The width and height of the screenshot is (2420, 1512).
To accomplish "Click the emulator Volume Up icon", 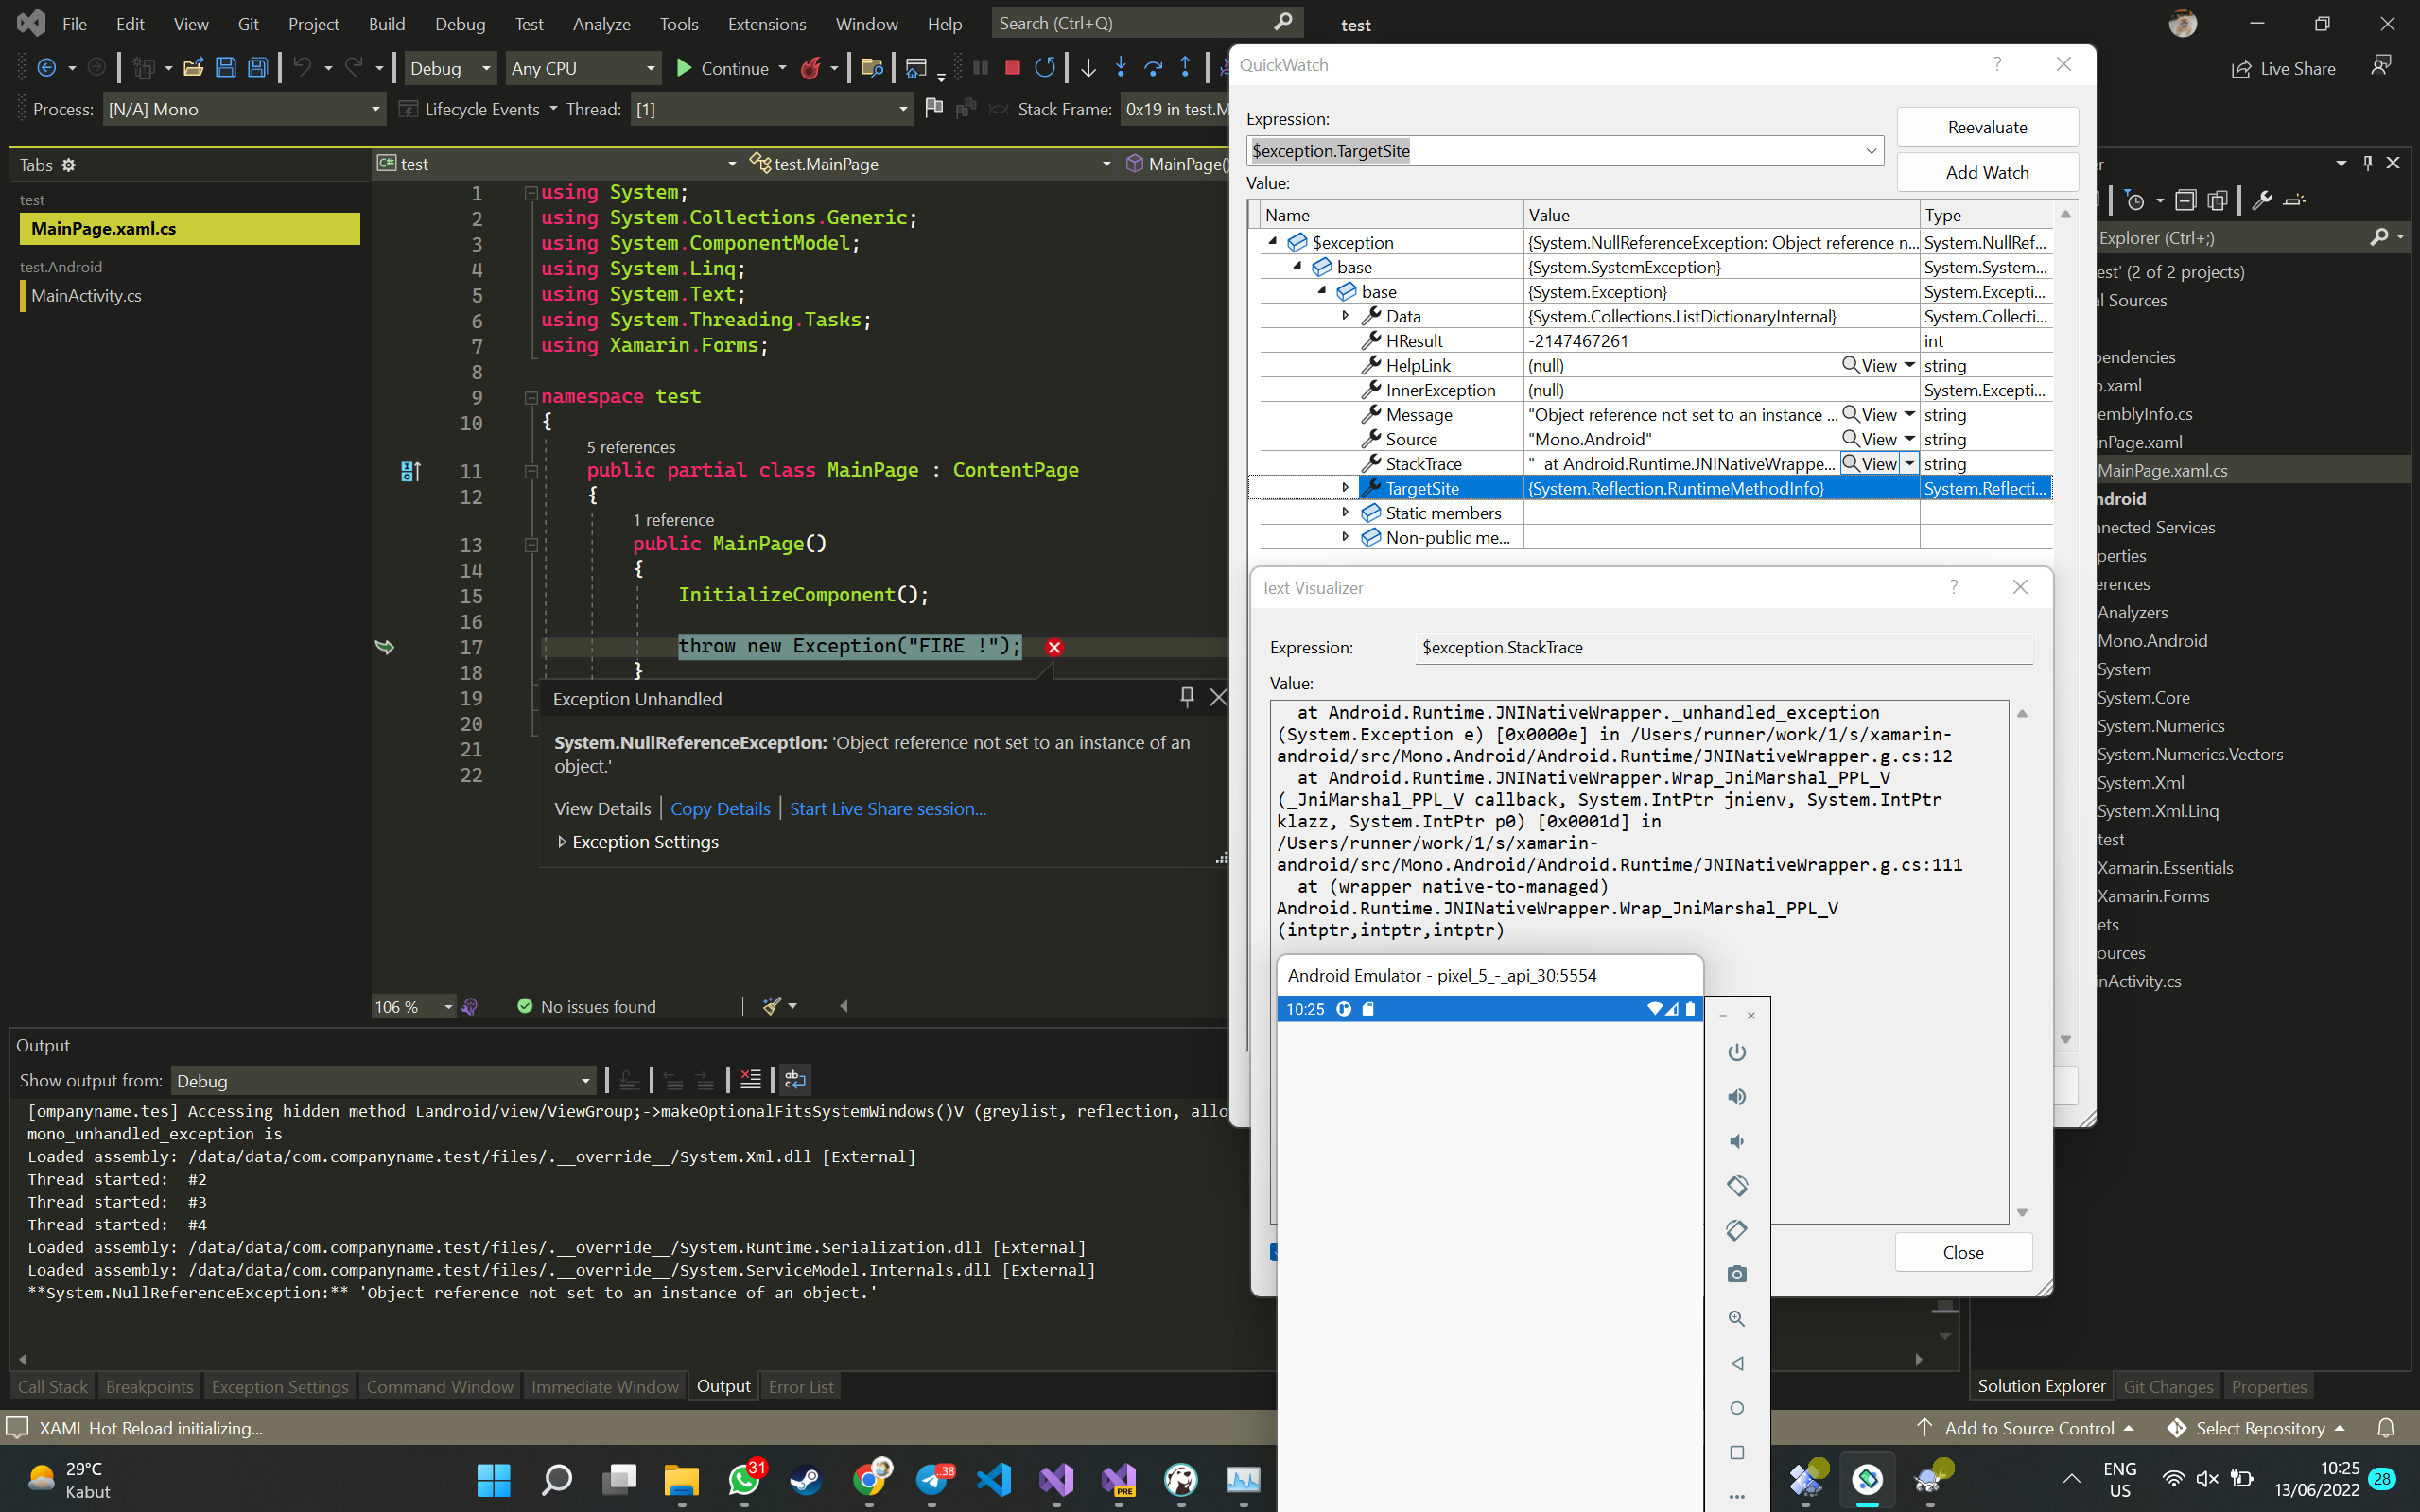I will (1737, 1097).
